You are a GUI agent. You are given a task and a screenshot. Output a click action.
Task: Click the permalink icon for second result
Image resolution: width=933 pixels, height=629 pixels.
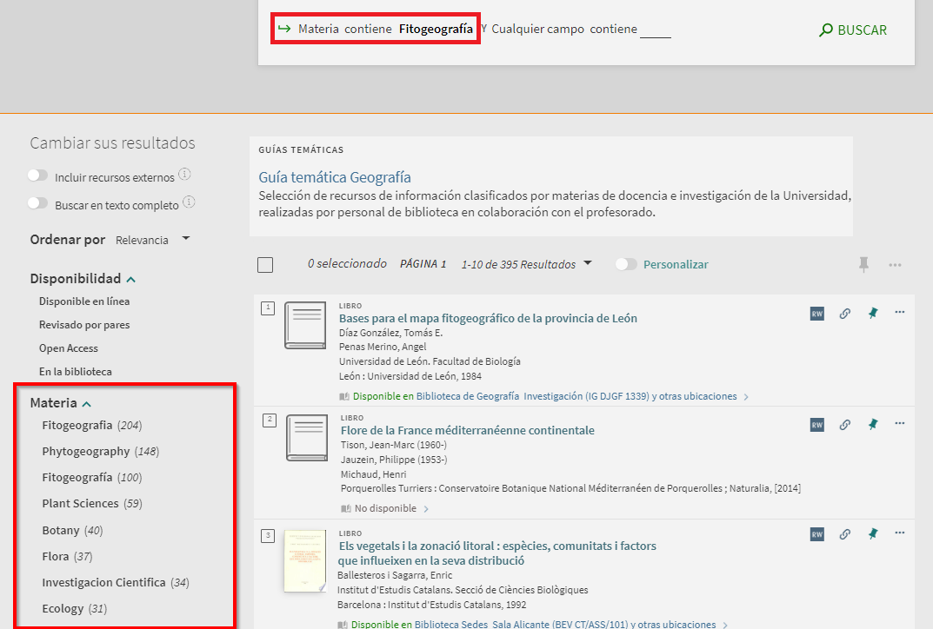click(844, 424)
